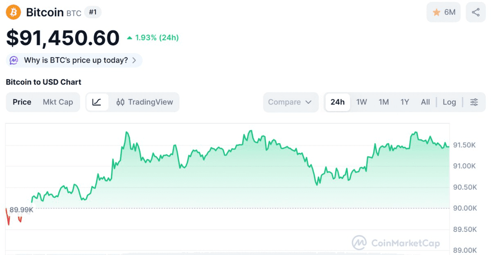The width and height of the screenshot is (491, 255).
Task: Click the share icon button
Action: pos(475,12)
